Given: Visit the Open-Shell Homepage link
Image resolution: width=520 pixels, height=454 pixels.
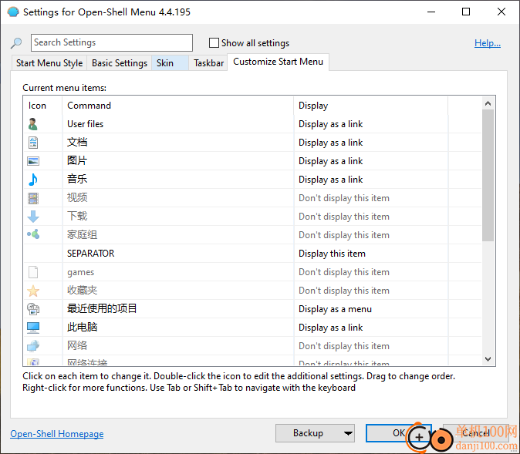Looking at the screenshot, I should (x=57, y=434).
